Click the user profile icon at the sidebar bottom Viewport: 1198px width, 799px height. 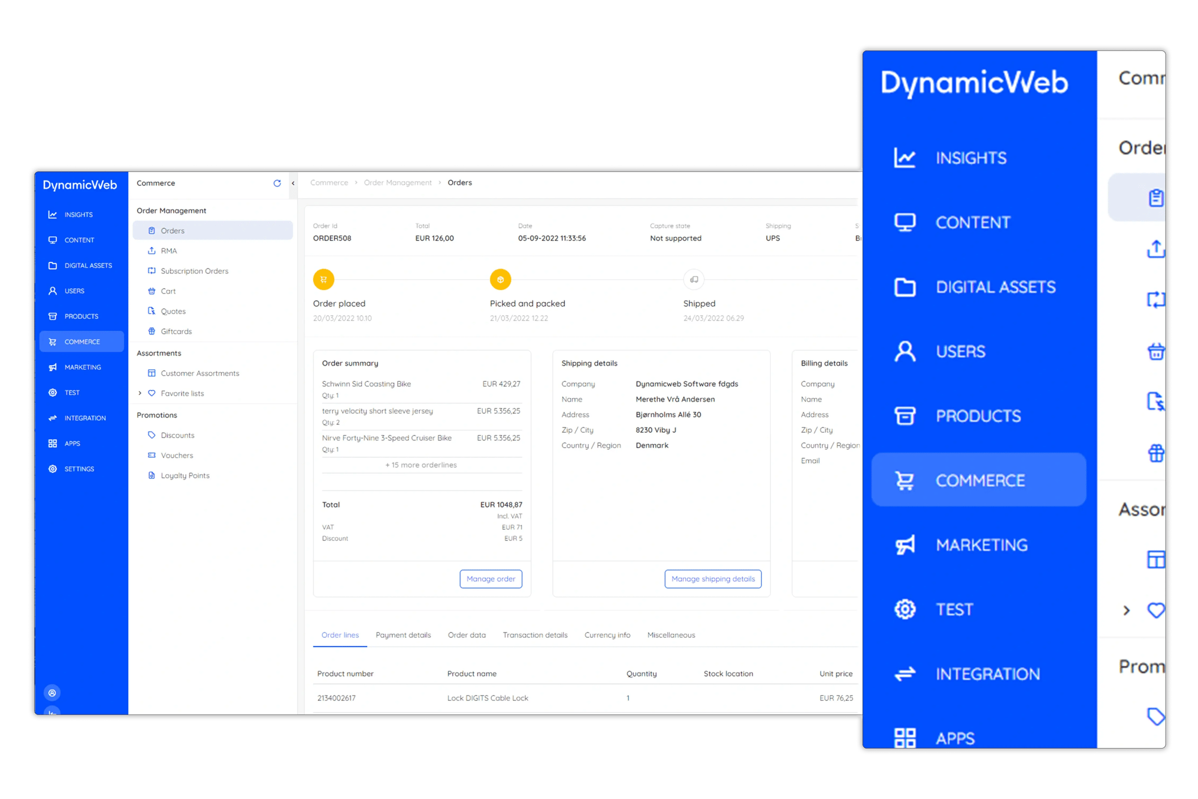tap(53, 693)
